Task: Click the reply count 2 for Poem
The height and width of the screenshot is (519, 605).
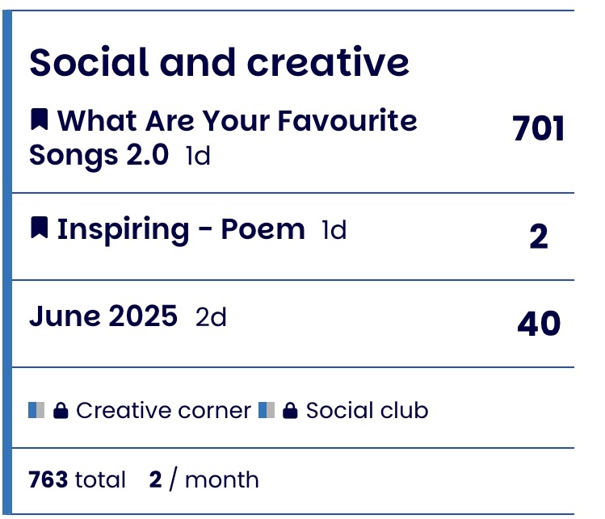Action: pos(539,236)
